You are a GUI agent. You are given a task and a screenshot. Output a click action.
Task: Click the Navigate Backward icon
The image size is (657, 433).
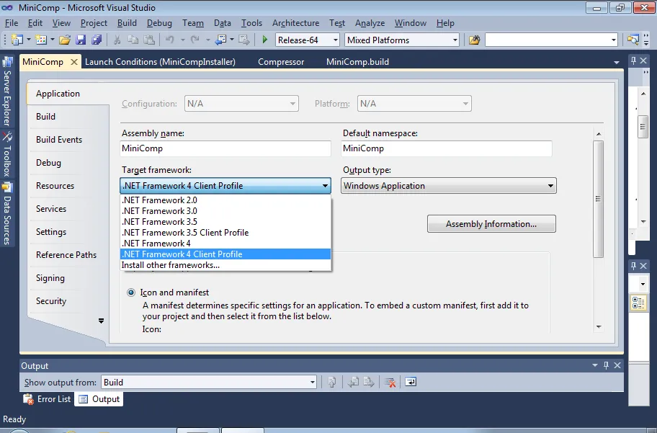(220, 40)
